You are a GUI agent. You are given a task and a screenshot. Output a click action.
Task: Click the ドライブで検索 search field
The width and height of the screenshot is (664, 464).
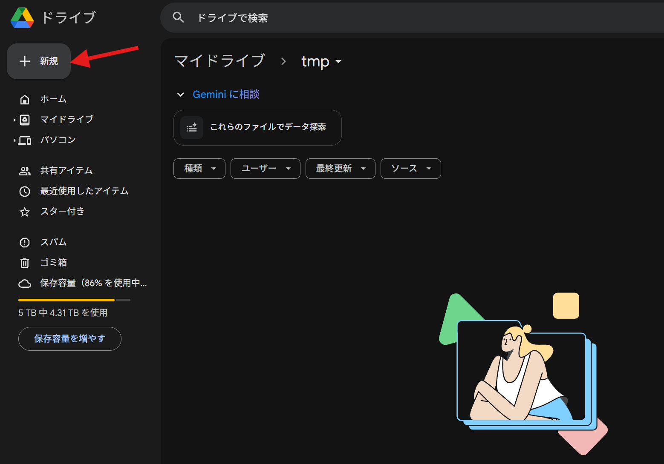pyautogui.click(x=384, y=18)
